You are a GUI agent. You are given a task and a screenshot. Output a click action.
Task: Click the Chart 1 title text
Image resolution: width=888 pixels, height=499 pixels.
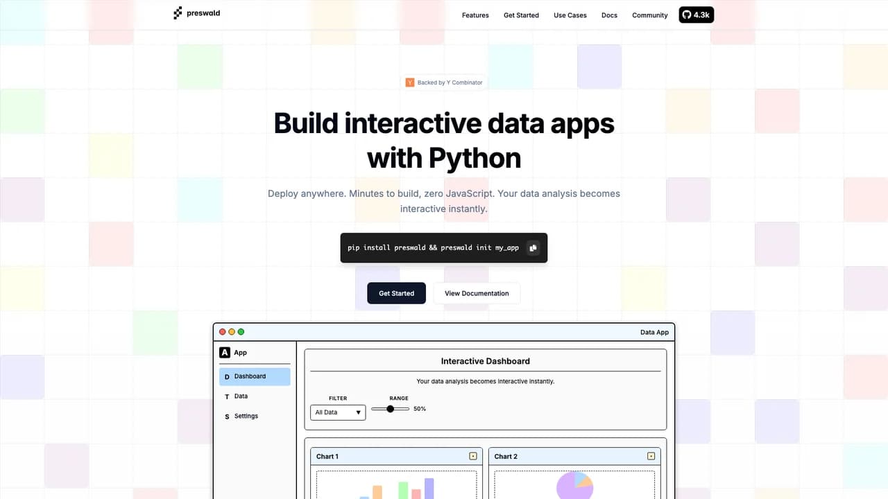pyautogui.click(x=327, y=456)
